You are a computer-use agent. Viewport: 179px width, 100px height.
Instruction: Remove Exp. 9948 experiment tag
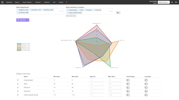pos(18,12)
